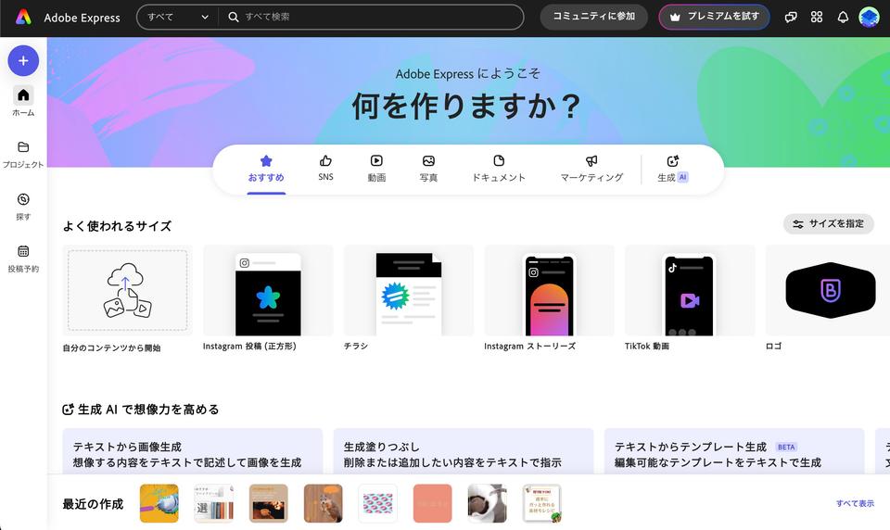Click コミュニティに参加 button
Viewport: 890px width, 530px height.
pyautogui.click(x=593, y=17)
